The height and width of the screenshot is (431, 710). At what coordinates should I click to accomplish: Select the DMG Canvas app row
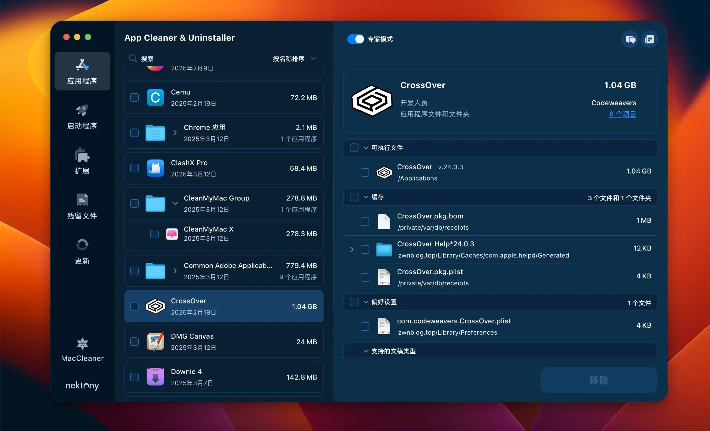click(224, 342)
